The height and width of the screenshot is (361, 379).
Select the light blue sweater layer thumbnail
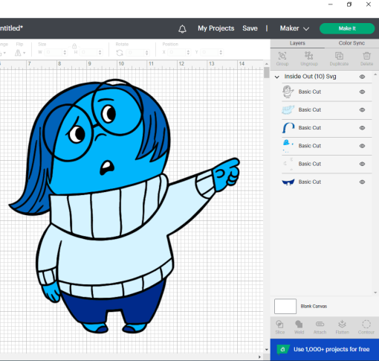point(288,109)
